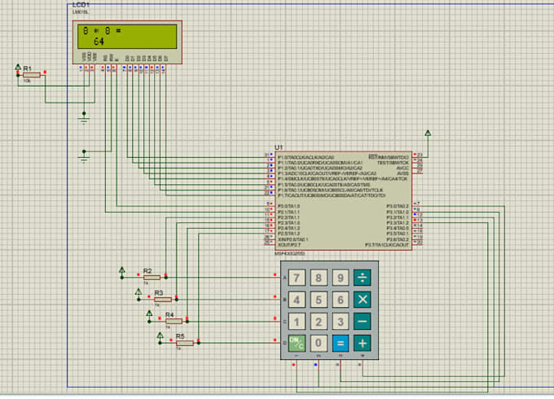Screen dimensions: 554x399
Task: Click the LCD1 reference label
Action: click(x=81, y=5)
